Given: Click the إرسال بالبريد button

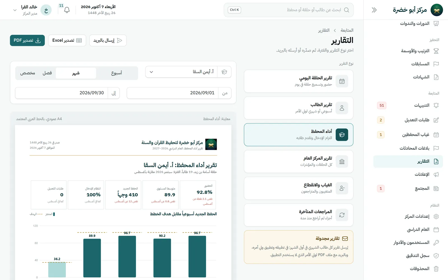Looking at the screenshot, I should 108,40.
